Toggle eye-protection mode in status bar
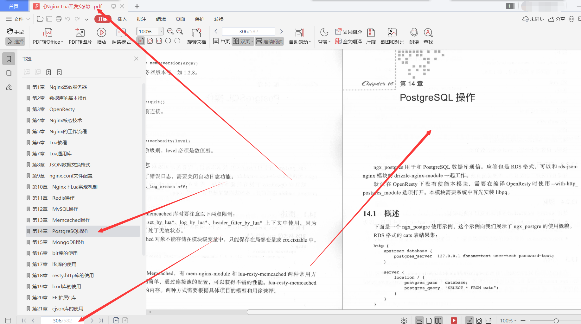The height and width of the screenshot is (324, 581). (403, 320)
